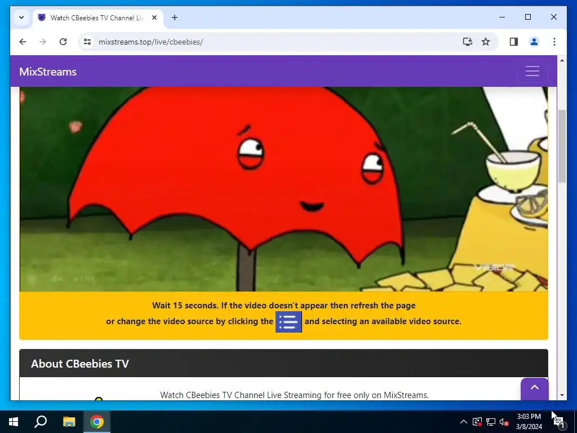This screenshot has width=577, height=433.
Task: Click the network tray icon
Action: coord(491,422)
